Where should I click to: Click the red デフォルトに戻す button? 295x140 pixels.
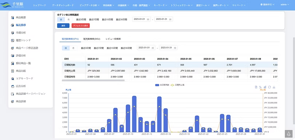pos(81,26)
